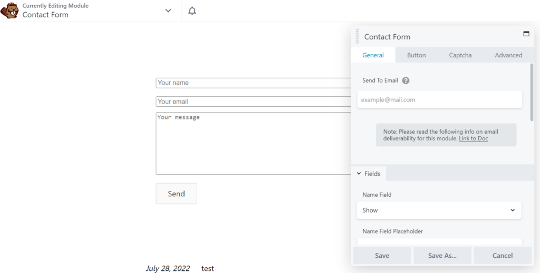This screenshot has height=273, width=540.
Task: Switch to the General tab
Action: click(x=373, y=55)
